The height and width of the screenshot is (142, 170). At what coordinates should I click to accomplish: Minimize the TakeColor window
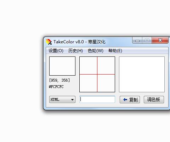point(137,40)
